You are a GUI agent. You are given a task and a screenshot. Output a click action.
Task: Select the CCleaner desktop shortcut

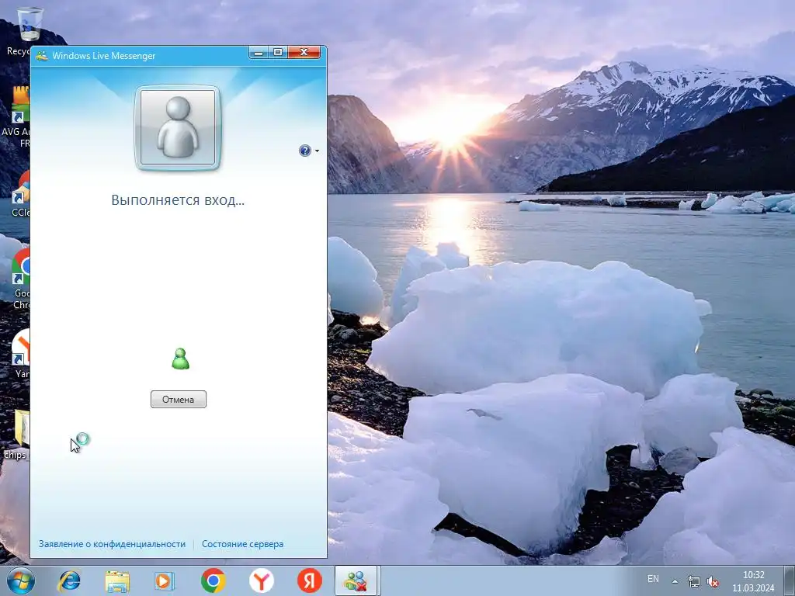(x=19, y=194)
